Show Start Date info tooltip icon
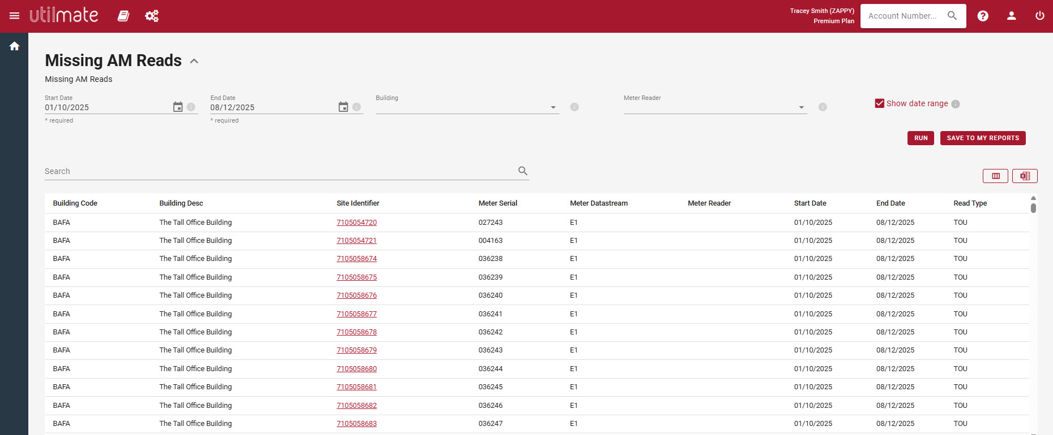 tap(191, 107)
